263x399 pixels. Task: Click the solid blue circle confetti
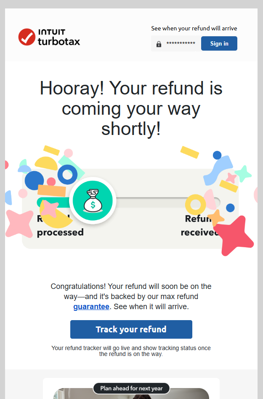[34, 181]
